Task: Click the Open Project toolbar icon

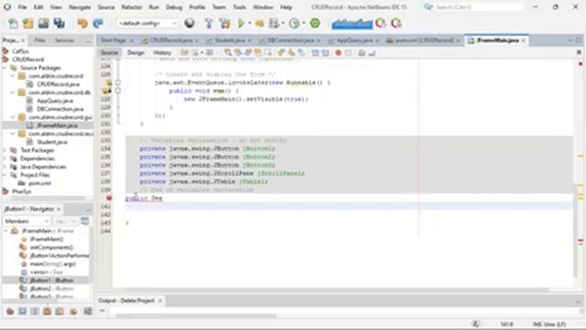Action: tap(43, 24)
